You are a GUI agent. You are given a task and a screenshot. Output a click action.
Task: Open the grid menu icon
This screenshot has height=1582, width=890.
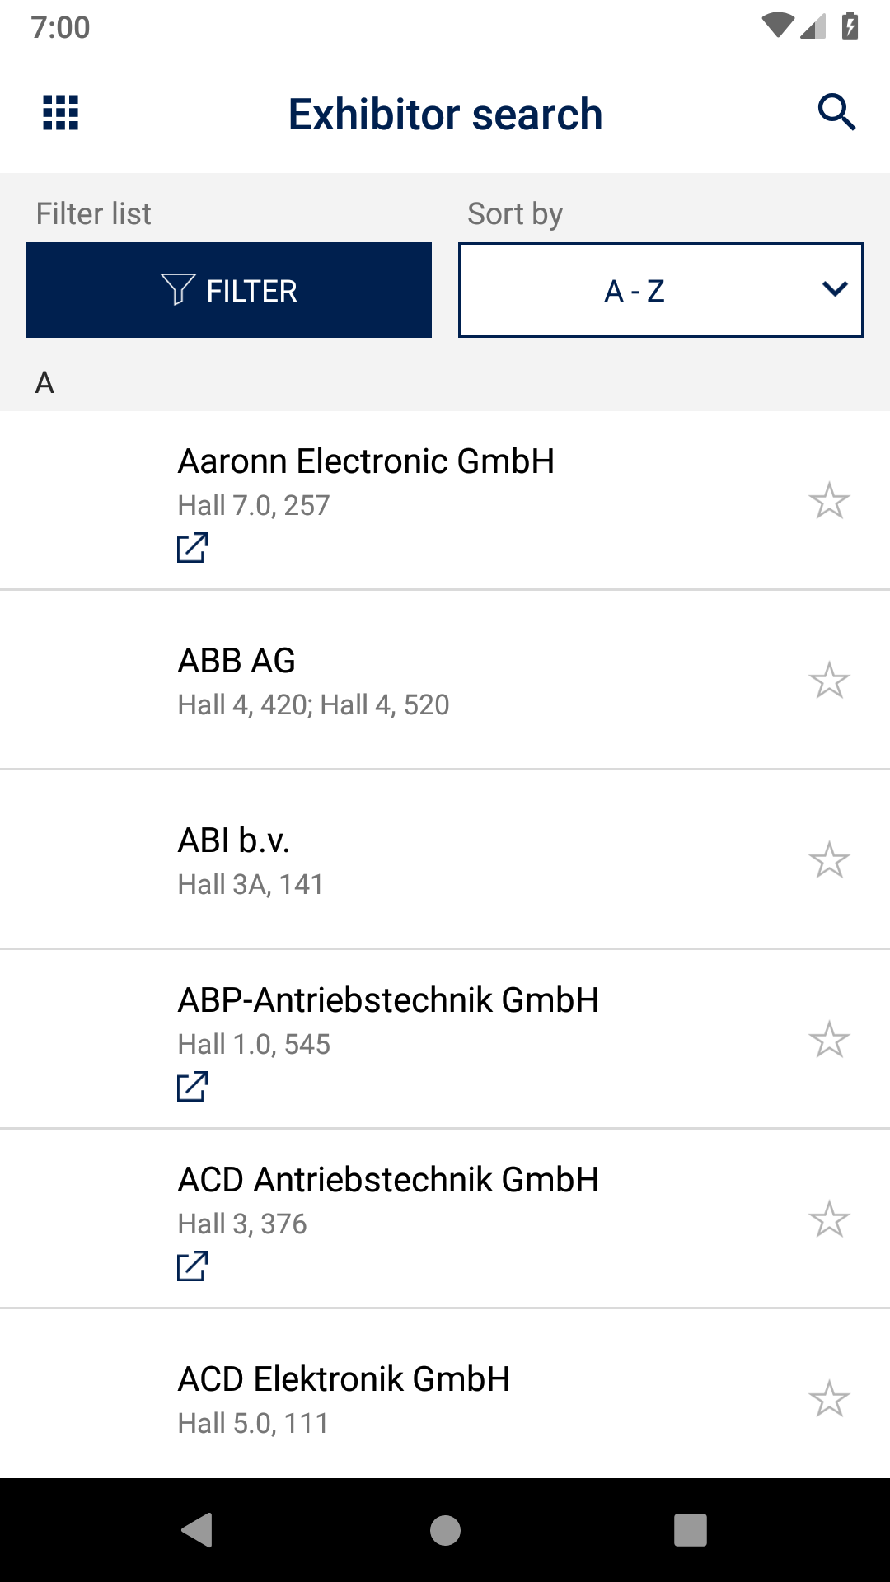pos(61,113)
